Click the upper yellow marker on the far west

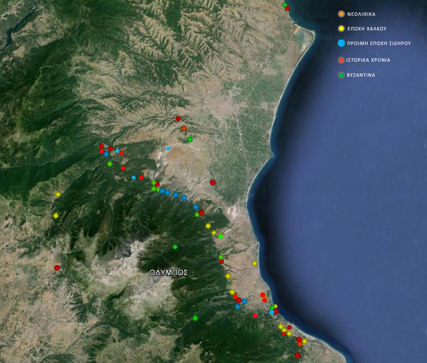pyautogui.click(x=58, y=195)
